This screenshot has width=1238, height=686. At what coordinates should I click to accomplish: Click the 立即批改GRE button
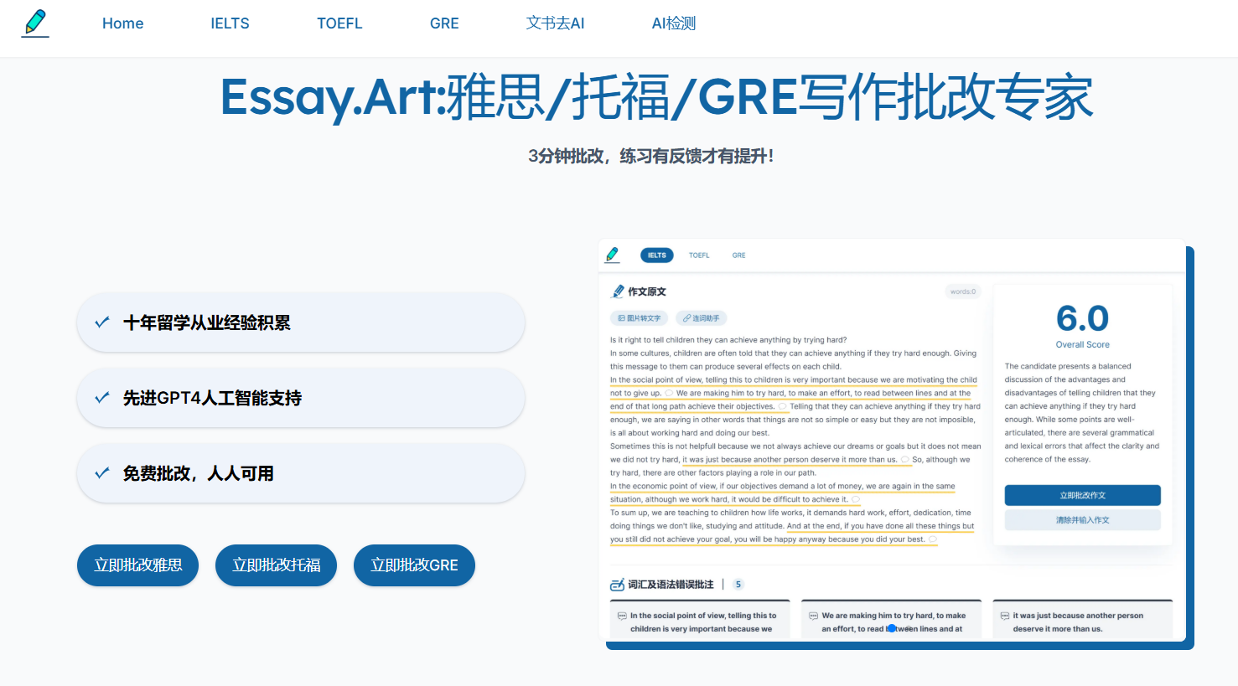click(x=414, y=565)
